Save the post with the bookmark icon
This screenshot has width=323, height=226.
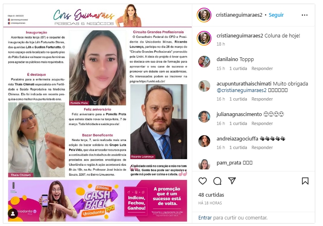coord(305,181)
